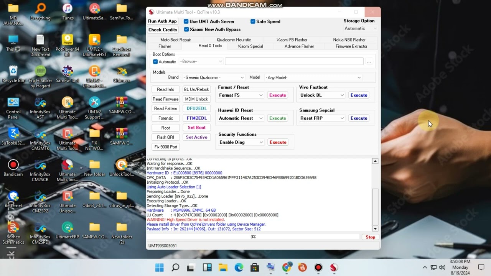Click the red Stop button
The height and width of the screenshot is (276, 491).
(371, 237)
